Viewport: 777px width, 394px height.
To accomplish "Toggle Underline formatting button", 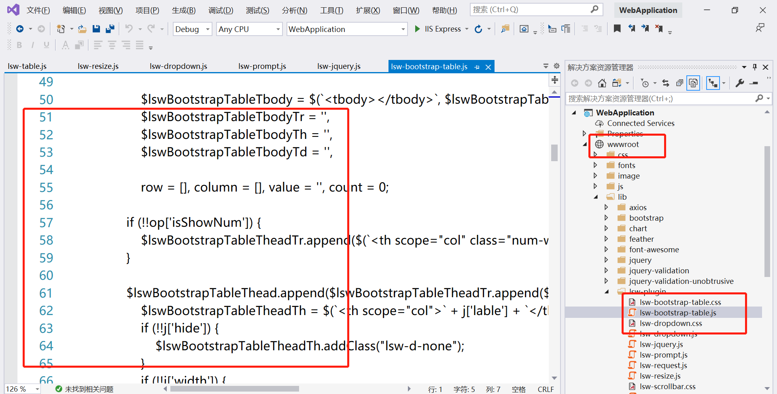I will pos(47,45).
